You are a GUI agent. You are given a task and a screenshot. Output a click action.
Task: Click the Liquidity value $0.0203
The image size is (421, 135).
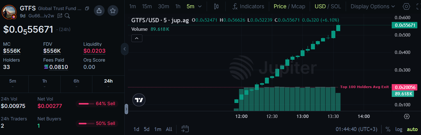click(x=95, y=51)
